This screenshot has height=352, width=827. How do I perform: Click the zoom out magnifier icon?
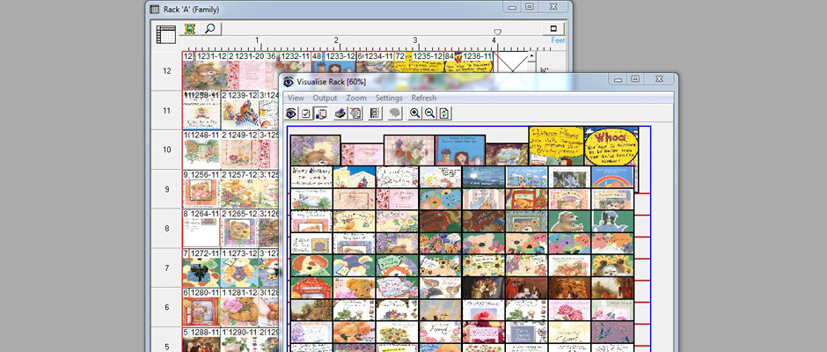[429, 114]
